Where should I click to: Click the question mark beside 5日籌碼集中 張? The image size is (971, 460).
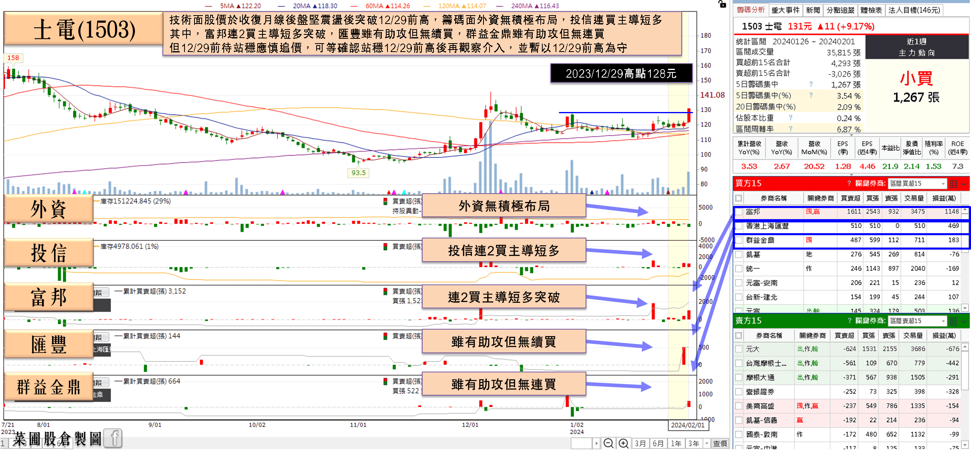click(x=811, y=84)
